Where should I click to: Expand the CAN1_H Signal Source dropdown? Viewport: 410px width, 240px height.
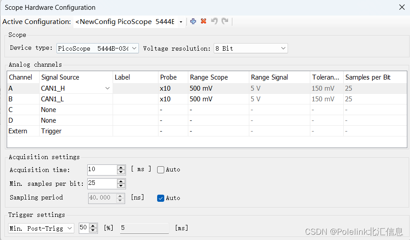coord(107,88)
